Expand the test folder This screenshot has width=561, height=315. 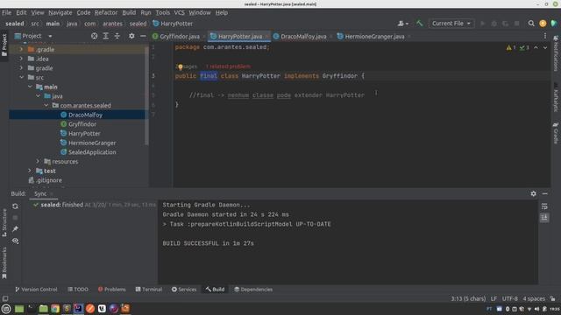click(30, 171)
